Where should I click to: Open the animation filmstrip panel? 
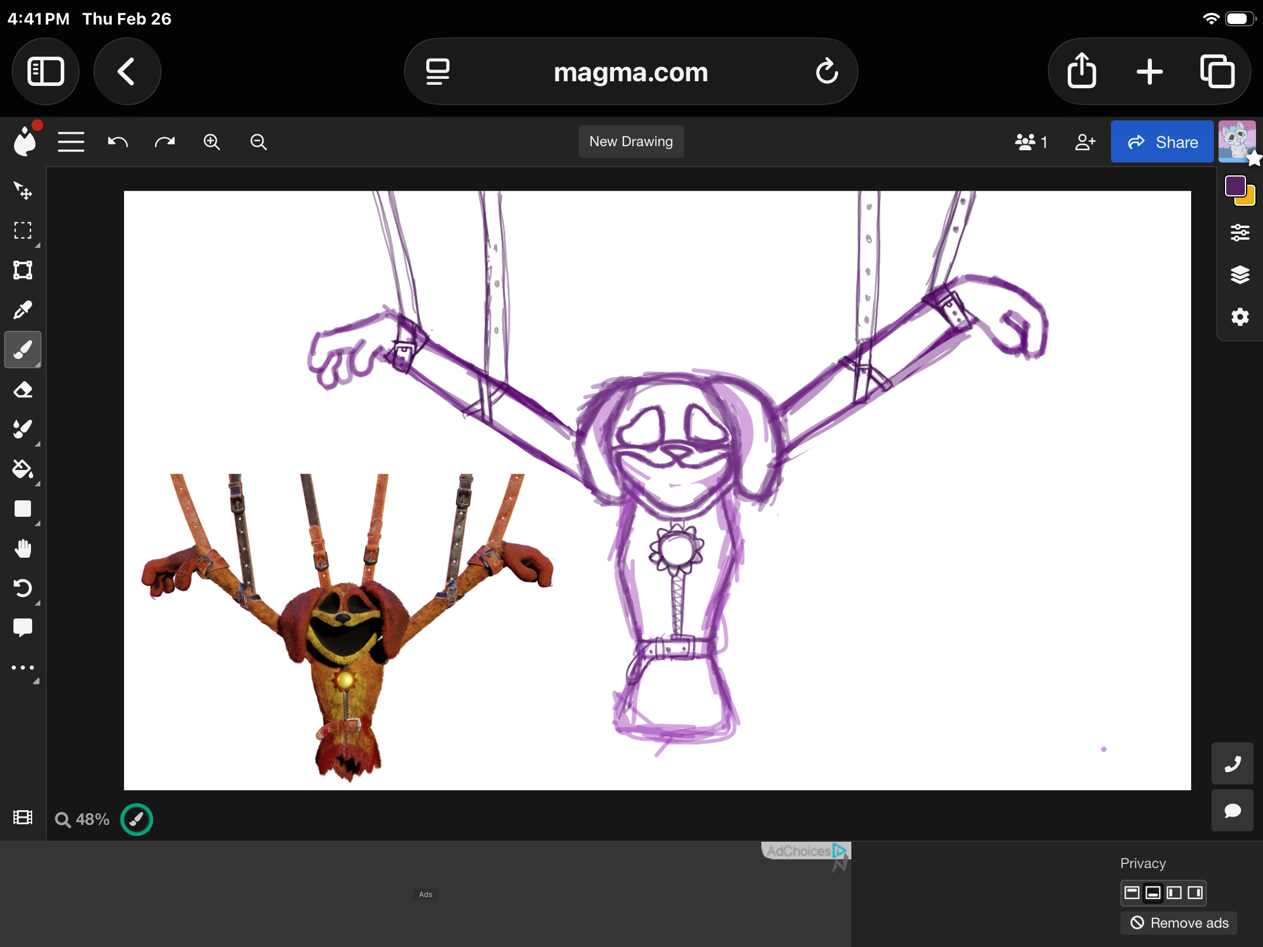pos(22,818)
